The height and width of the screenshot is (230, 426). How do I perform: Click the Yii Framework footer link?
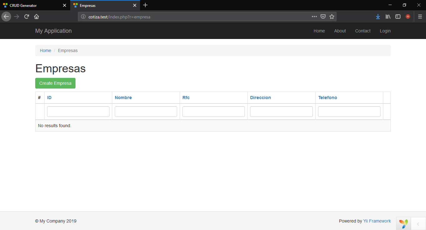(377, 221)
